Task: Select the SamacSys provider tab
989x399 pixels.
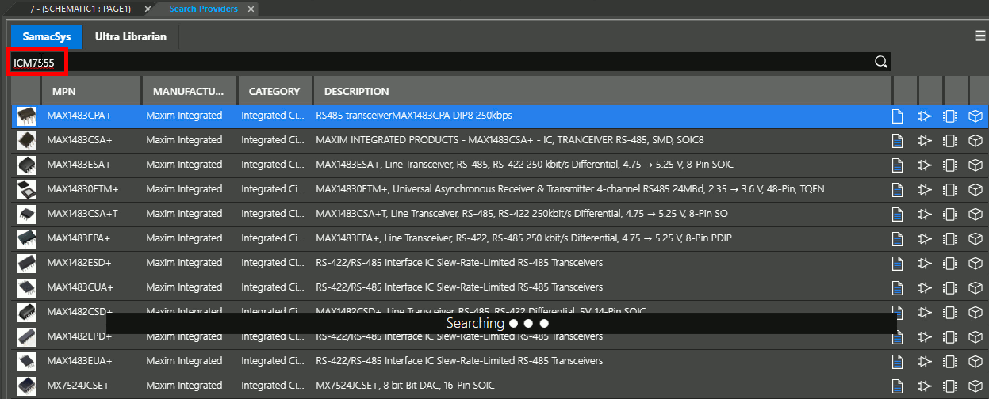Action: tap(46, 36)
